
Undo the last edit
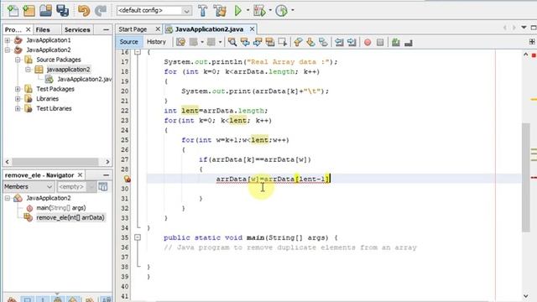click(84, 11)
